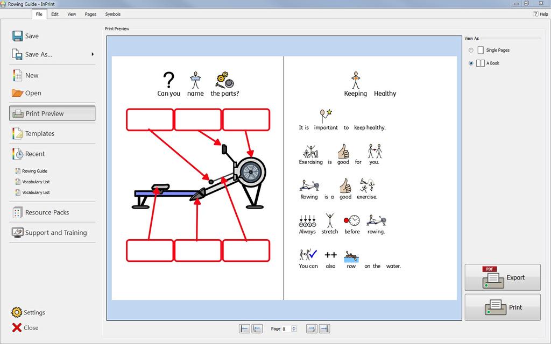Export the document to PDF
This screenshot has height=344, width=551.
[x=503, y=277]
